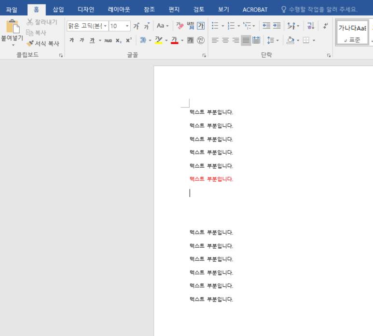Click Copy (복사)
This screenshot has width=373, height=336.
point(36,33)
